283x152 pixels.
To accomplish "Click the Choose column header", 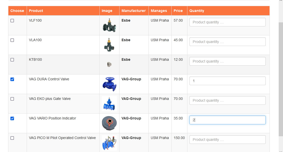I will pyautogui.click(x=17, y=11).
